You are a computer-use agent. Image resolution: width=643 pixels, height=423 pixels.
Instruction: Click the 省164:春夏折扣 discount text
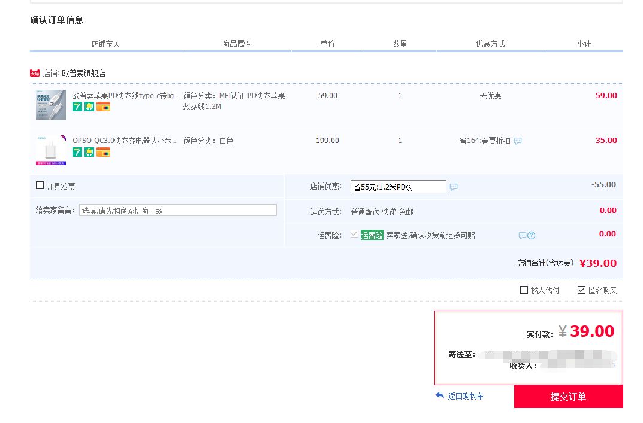coord(485,141)
